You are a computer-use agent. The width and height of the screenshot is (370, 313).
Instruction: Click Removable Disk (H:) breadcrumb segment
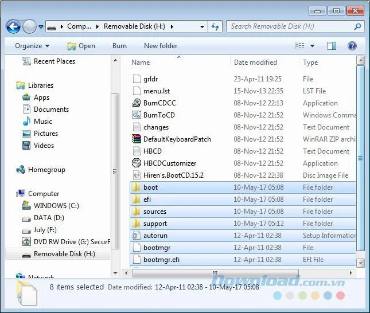tap(134, 26)
